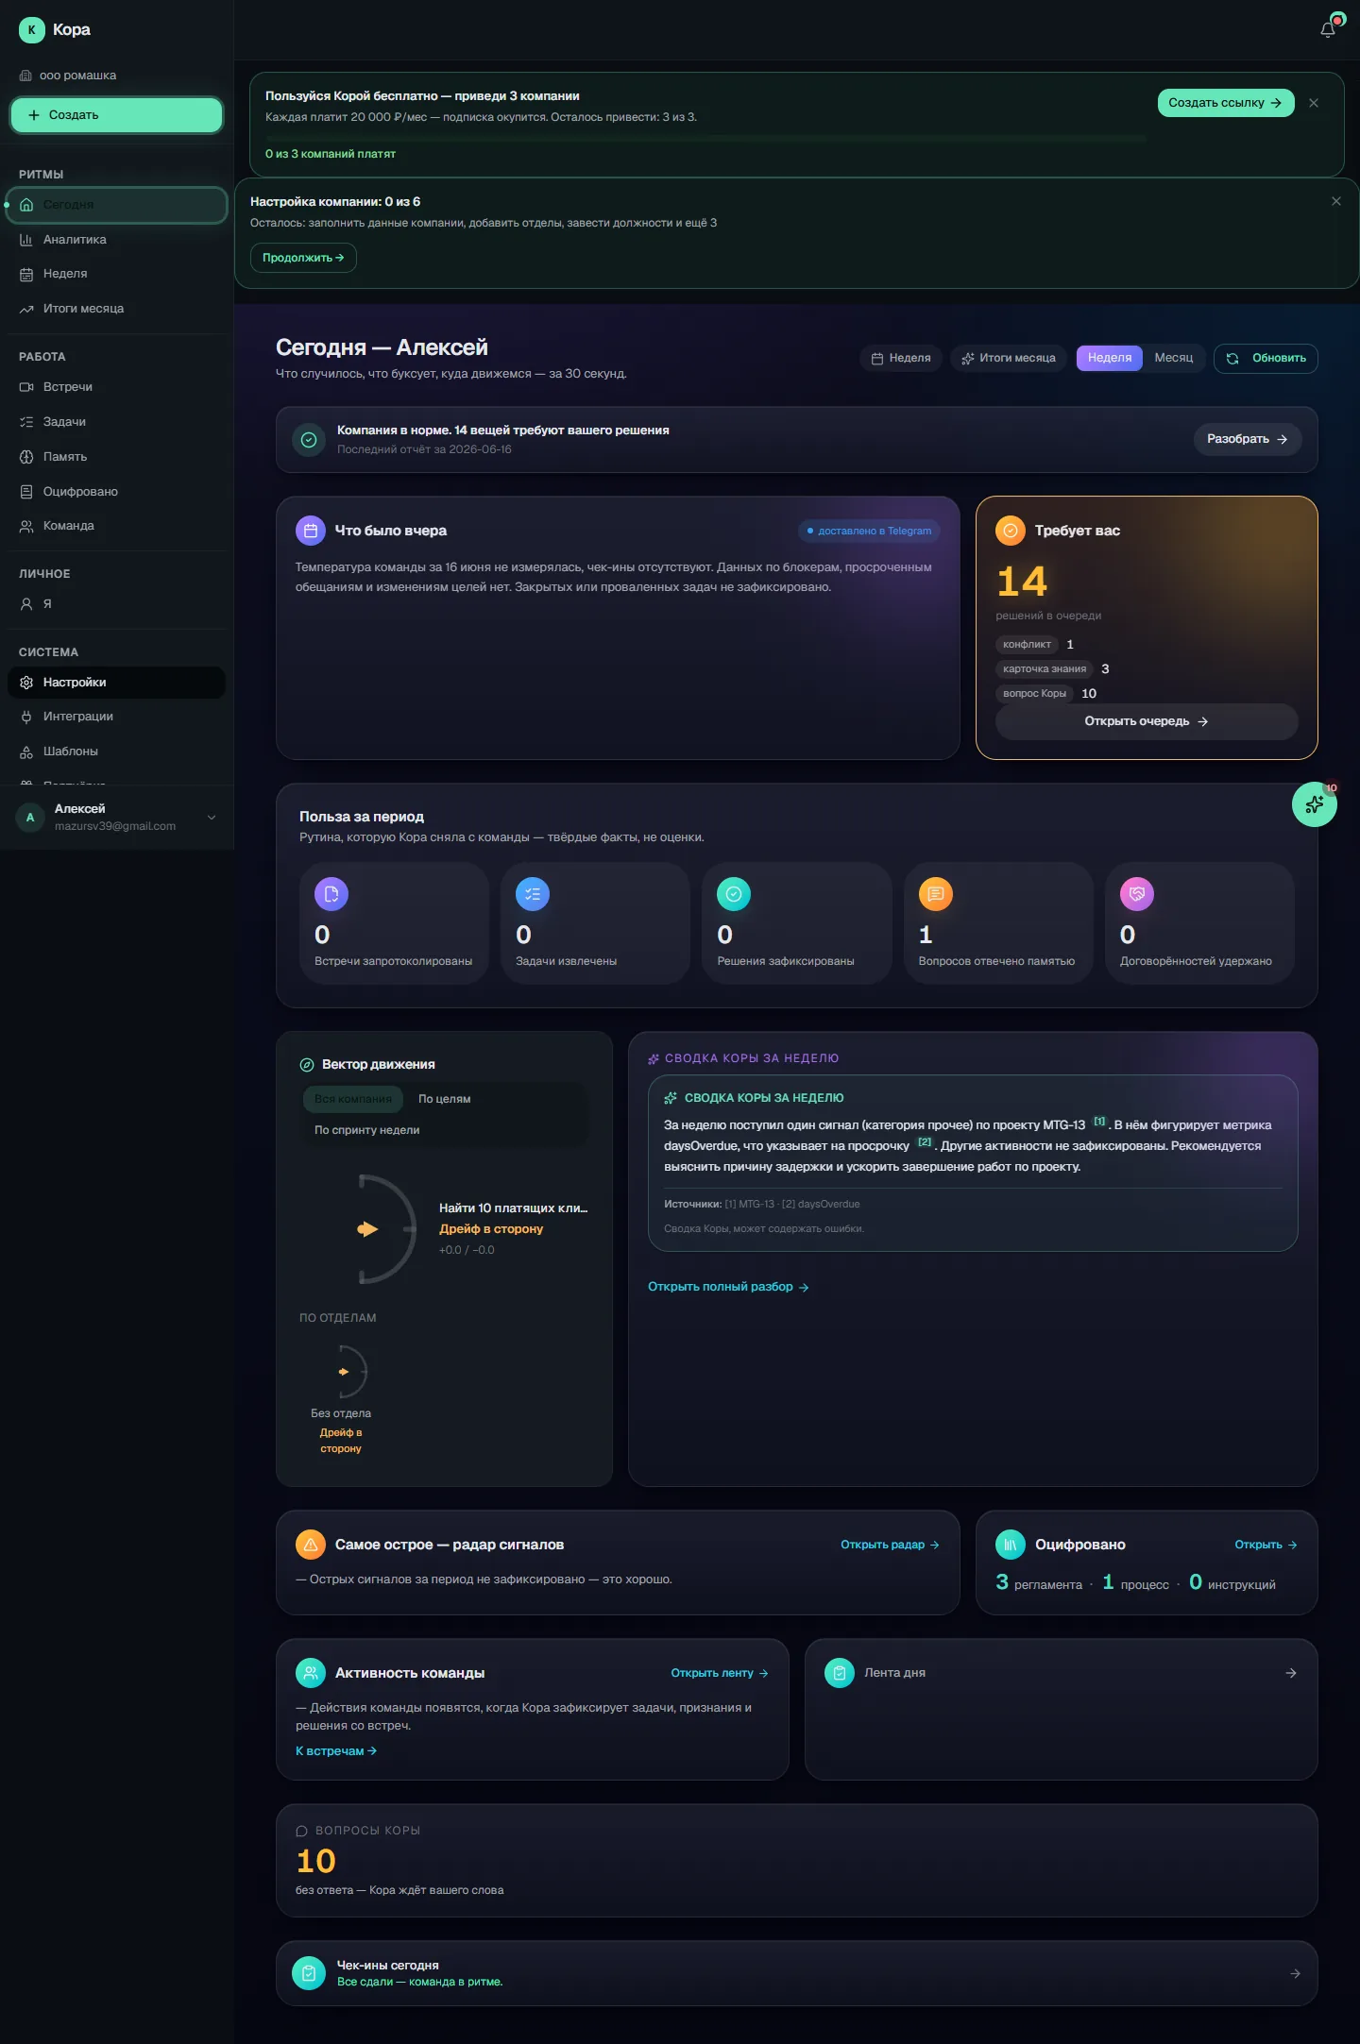Click the доставлено в Telegram badge

(869, 532)
